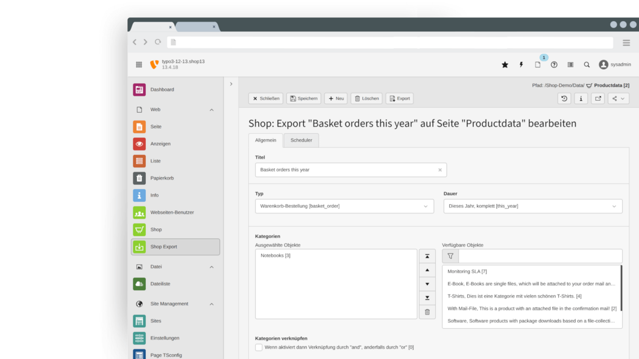Collapse the Web module group
The image size is (639, 359).
click(212, 110)
